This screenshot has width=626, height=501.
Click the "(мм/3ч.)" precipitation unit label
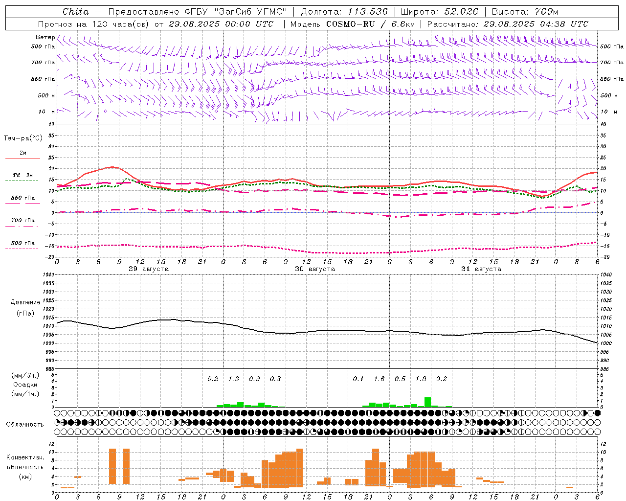pyautogui.click(x=25, y=376)
